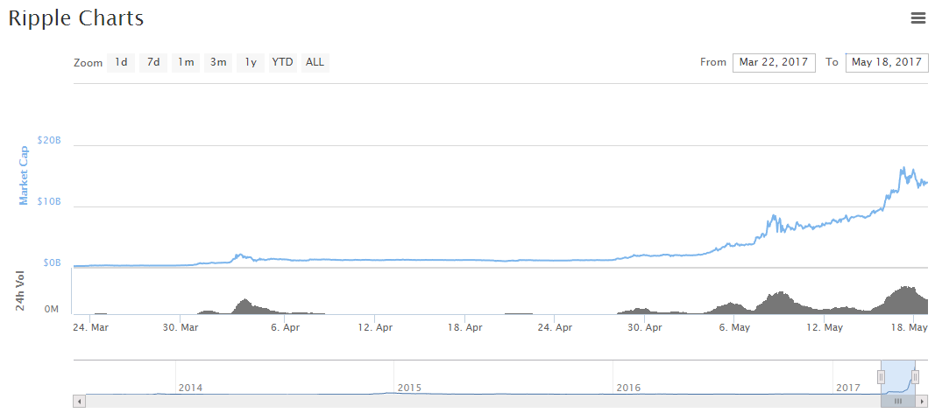Click the $0B axis label
This screenshot has height=420, width=942.
point(51,262)
